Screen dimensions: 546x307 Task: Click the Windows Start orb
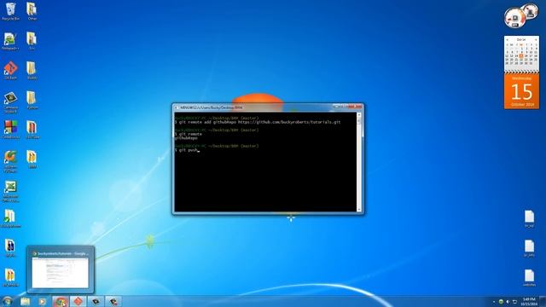coord(7,301)
